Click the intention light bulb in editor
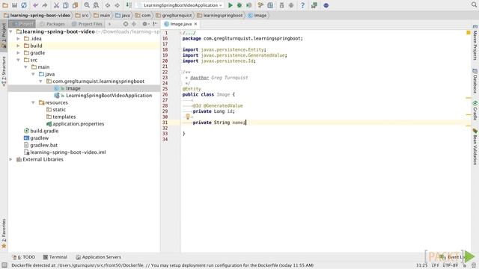Viewport: 479px width, 269px height. [188, 117]
